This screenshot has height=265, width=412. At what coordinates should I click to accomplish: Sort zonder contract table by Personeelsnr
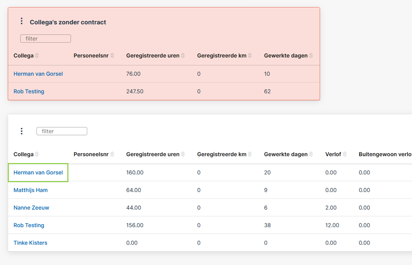pyautogui.click(x=112, y=56)
